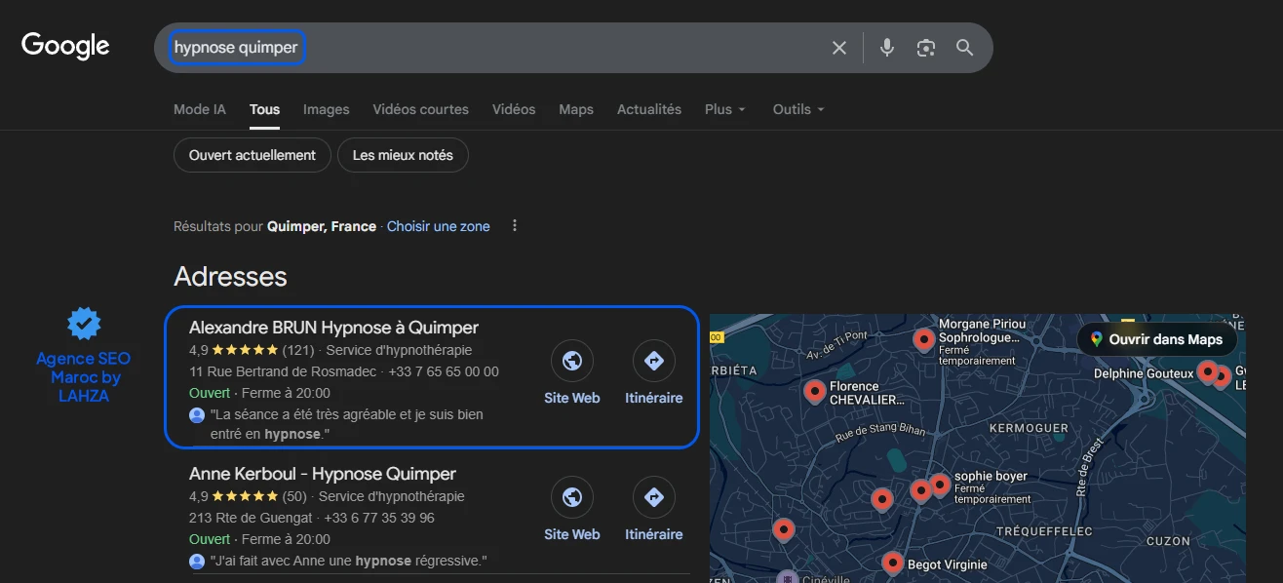Switch to the Mode IA tab
The height and width of the screenshot is (583, 1283).
pyautogui.click(x=200, y=109)
